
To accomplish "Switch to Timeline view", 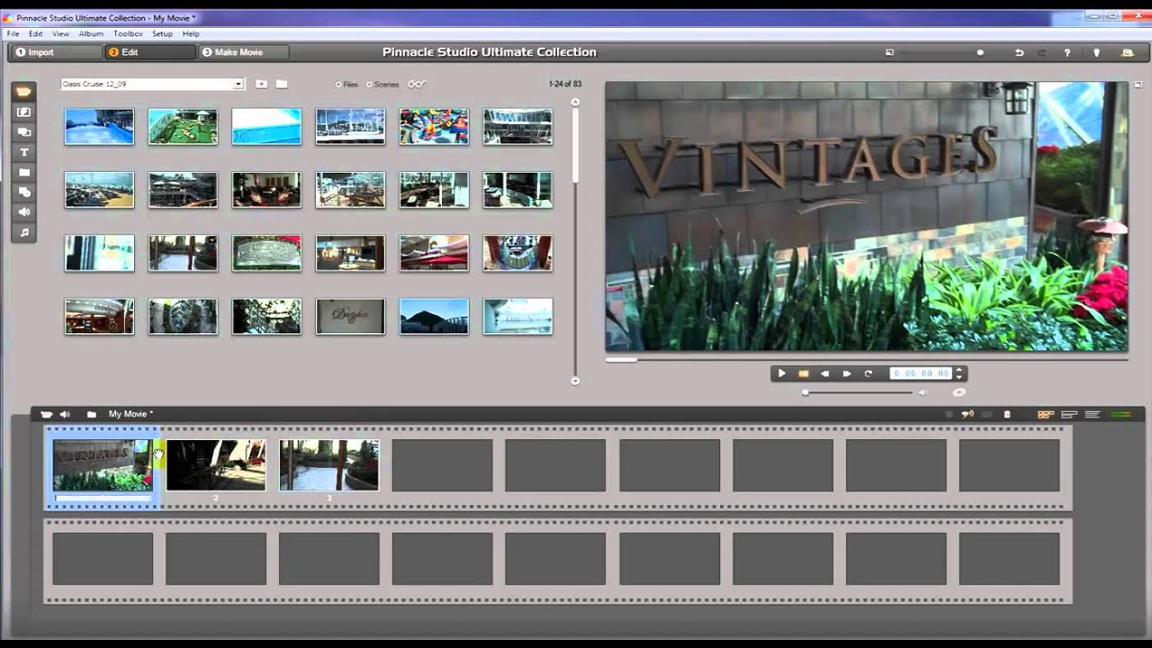I will pos(1069,414).
